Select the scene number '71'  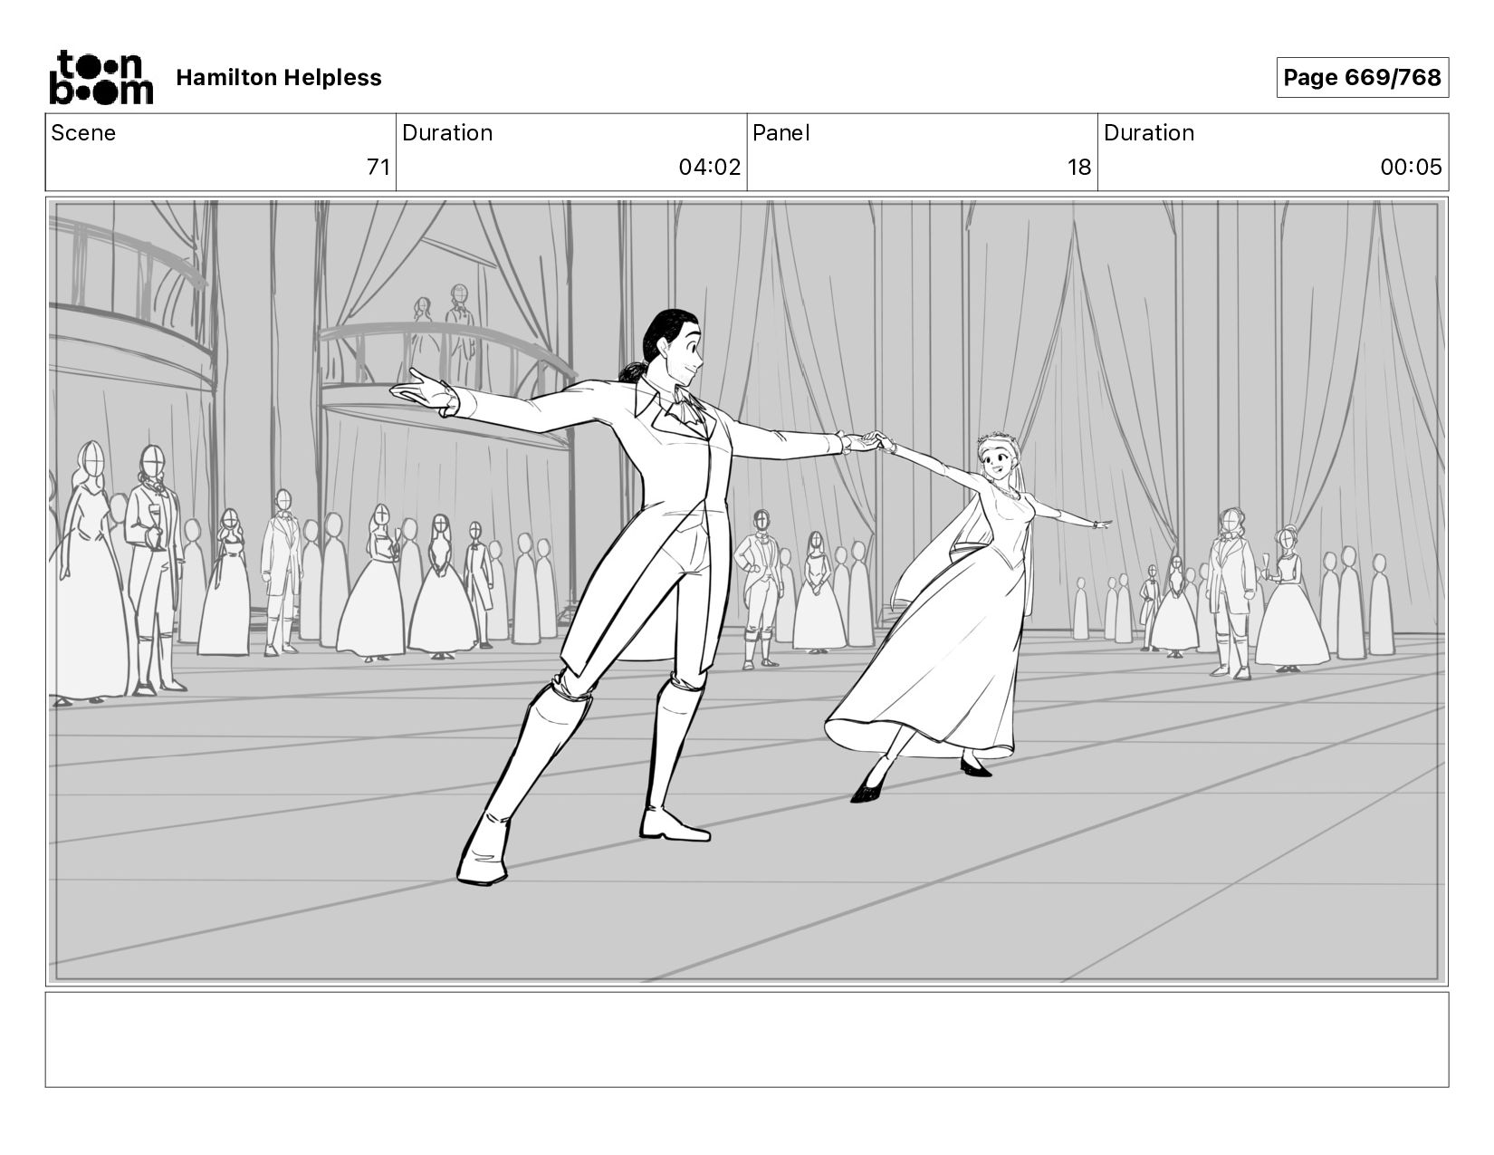[x=378, y=168]
